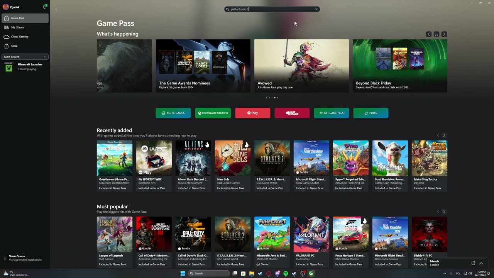Open Cloud Gaming in the sidebar
Viewport: 494px width, 278px height.
click(25, 37)
